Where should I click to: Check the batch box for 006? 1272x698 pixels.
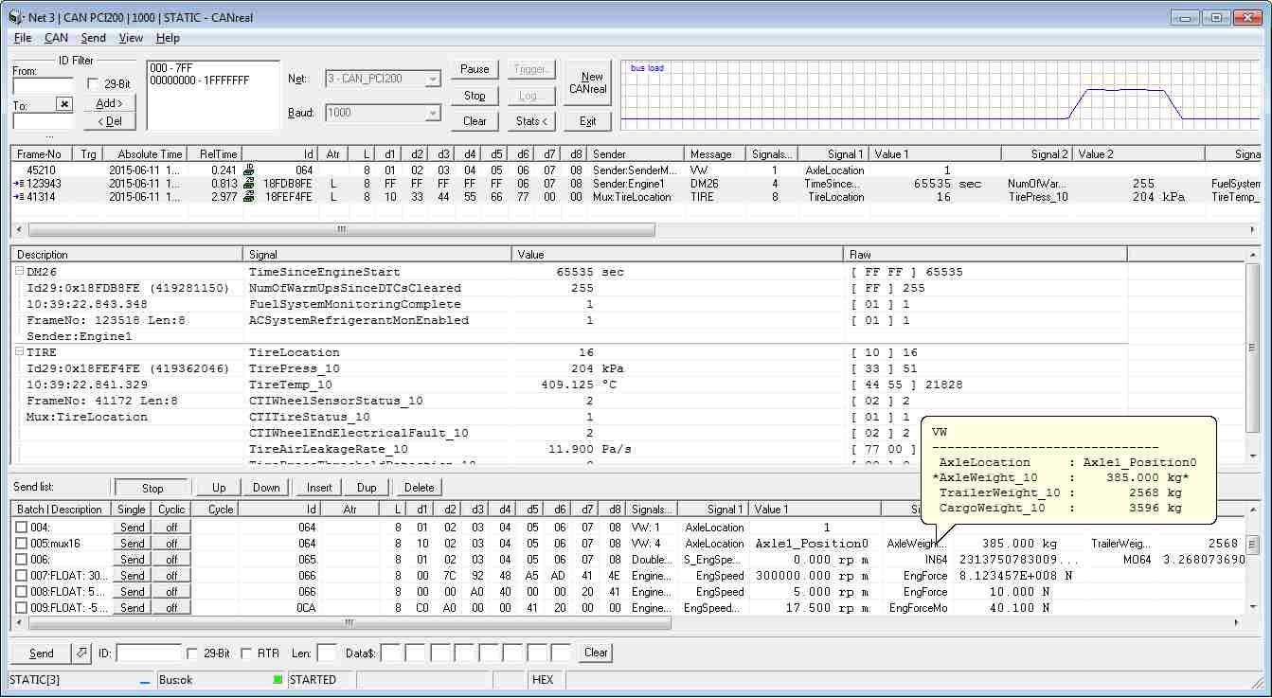[x=21, y=560]
